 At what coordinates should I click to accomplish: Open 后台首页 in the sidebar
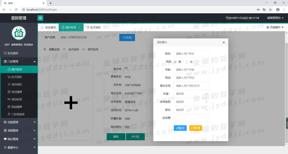(19, 53)
